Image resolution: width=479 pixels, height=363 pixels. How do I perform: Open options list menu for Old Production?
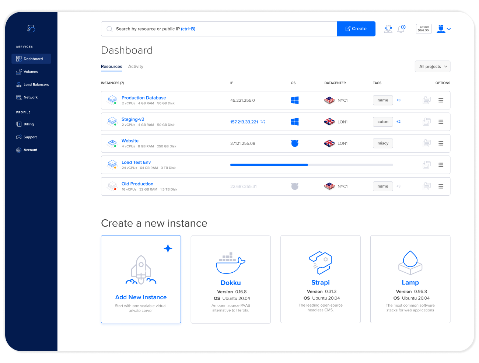pos(440,186)
